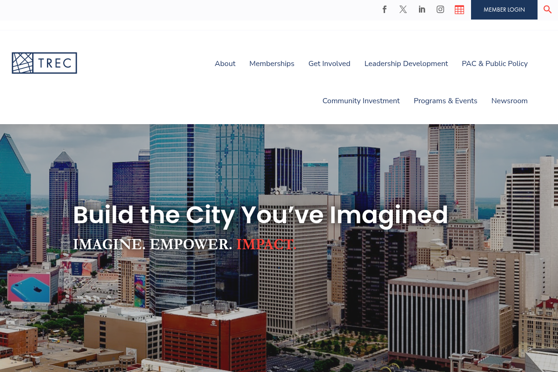
Task: Open TREC's Facebook page
Action: click(x=385, y=9)
